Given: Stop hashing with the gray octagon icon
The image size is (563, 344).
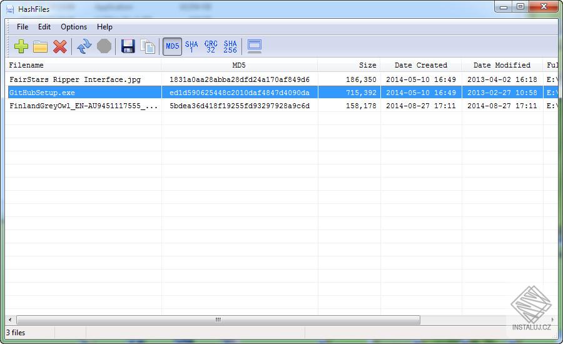Looking at the screenshot, I should (104, 46).
